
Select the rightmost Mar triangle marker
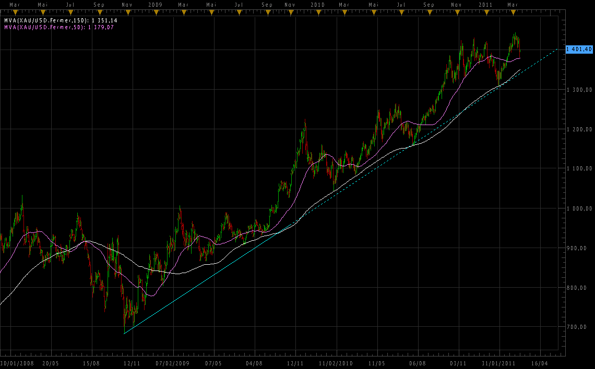(x=513, y=11)
